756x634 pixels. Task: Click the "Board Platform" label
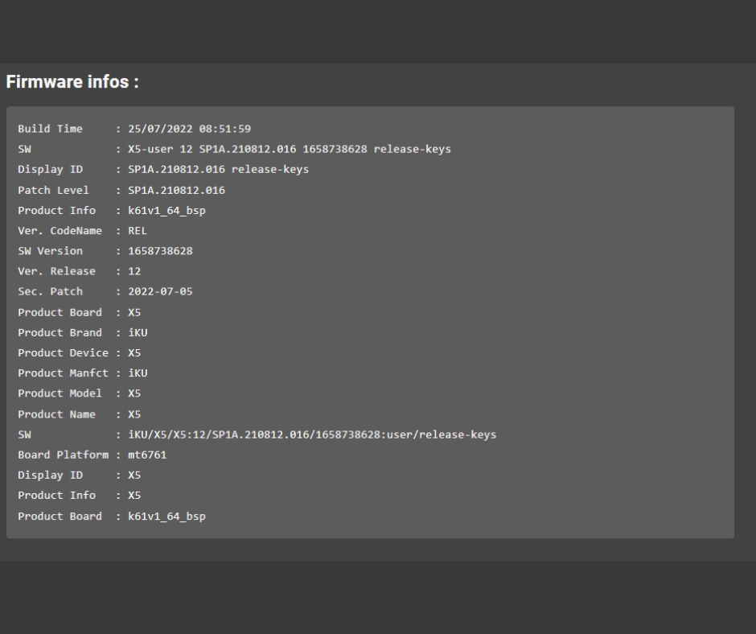click(64, 455)
